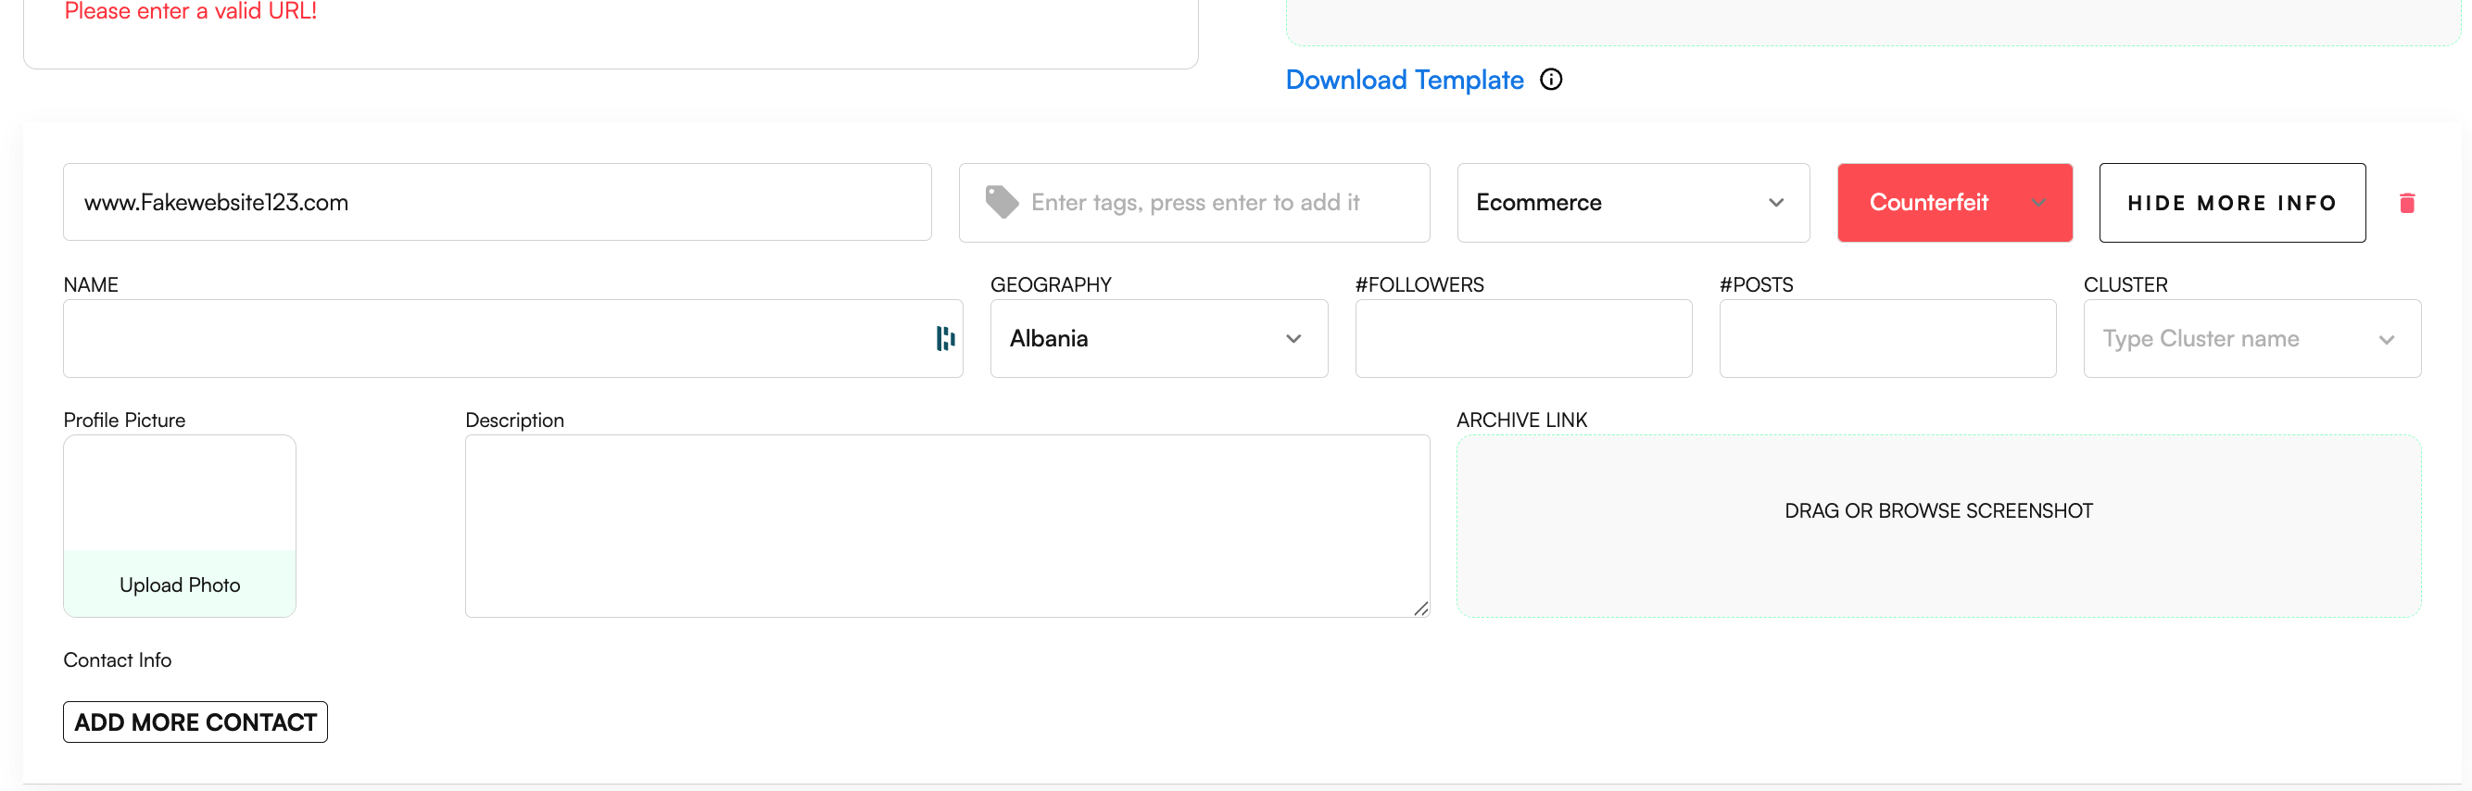Image resolution: width=2472 pixels, height=791 pixels.
Task: Click the icon inside the Name field
Action: coord(945,338)
